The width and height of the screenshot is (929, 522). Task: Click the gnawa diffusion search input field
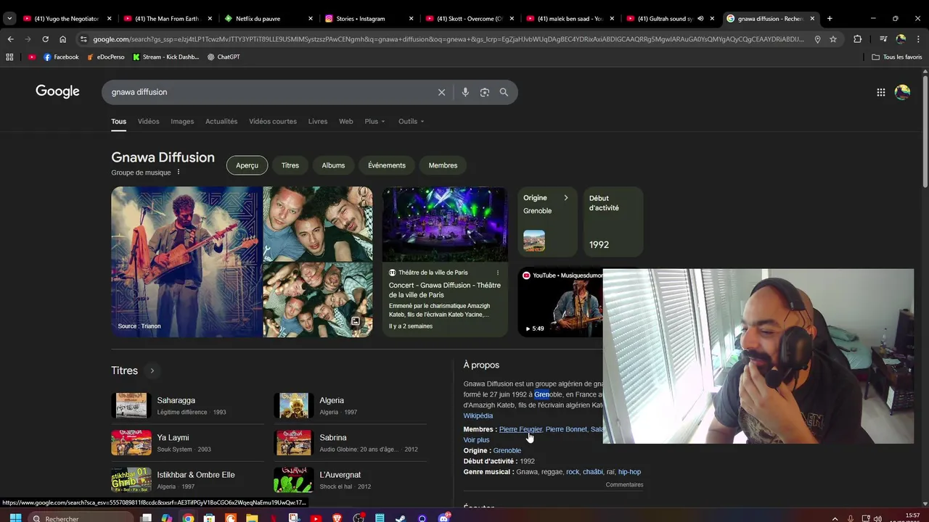(269, 92)
